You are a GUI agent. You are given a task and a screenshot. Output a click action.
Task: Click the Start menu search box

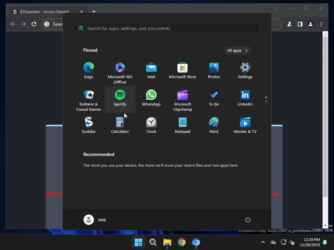[x=167, y=28]
